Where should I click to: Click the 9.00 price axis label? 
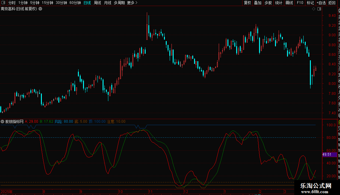click(x=332, y=35)
